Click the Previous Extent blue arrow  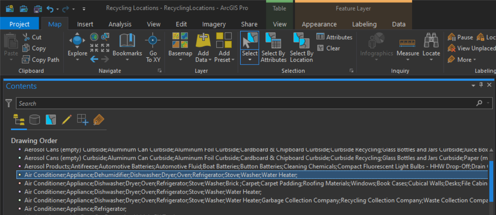(94, 59)
